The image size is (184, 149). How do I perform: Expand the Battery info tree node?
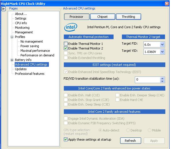(12, 60)
